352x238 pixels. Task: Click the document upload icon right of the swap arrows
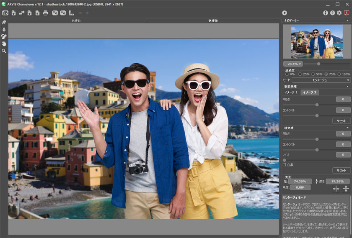tap(29, 13)
